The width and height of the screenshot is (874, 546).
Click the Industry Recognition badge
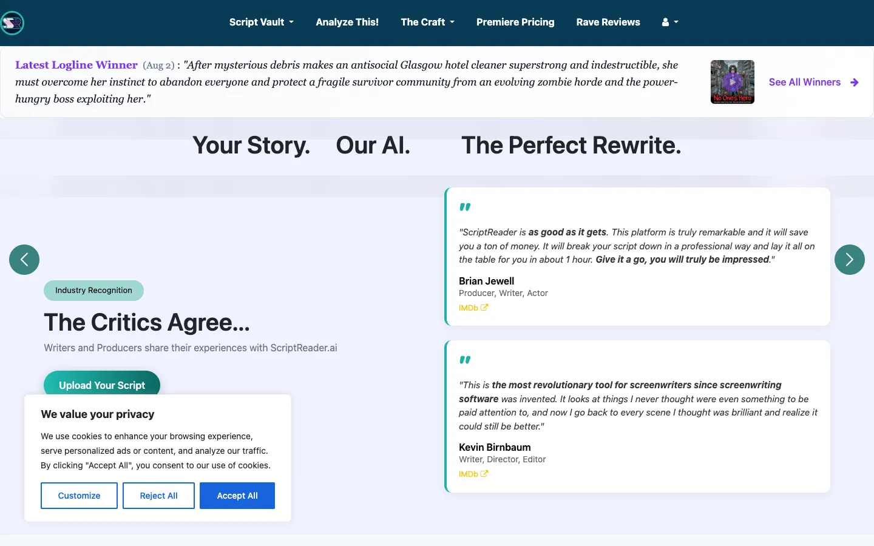coord(93,291)
